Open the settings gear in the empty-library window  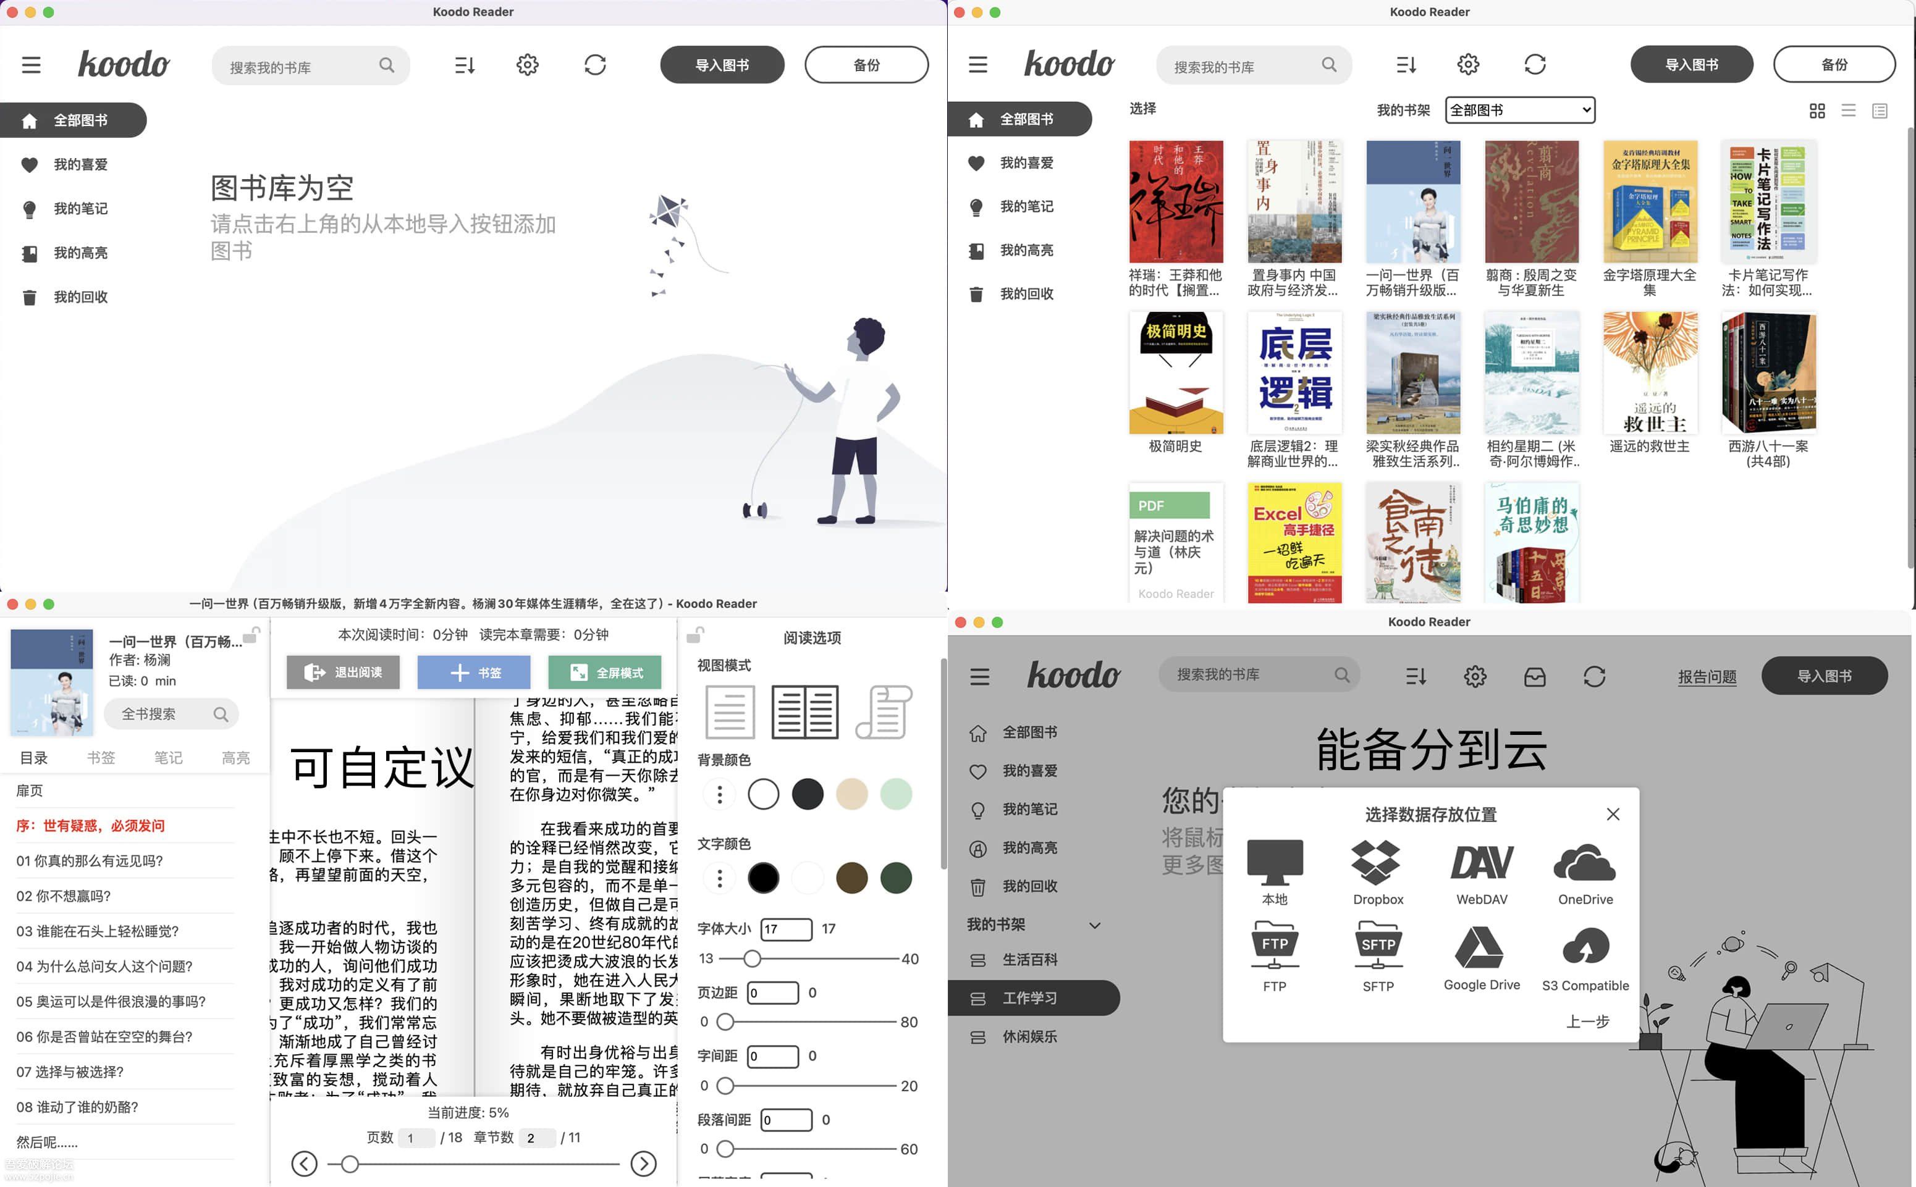[x=528, y=64]
